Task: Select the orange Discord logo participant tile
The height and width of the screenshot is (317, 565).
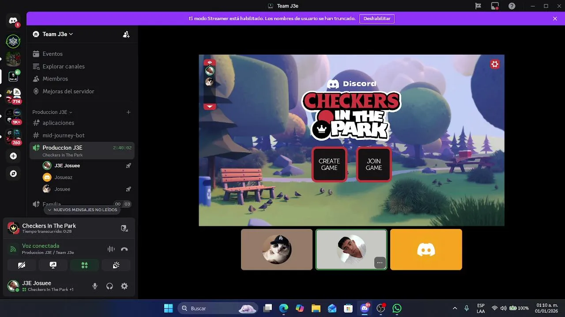Action: (x=426, y=249)
